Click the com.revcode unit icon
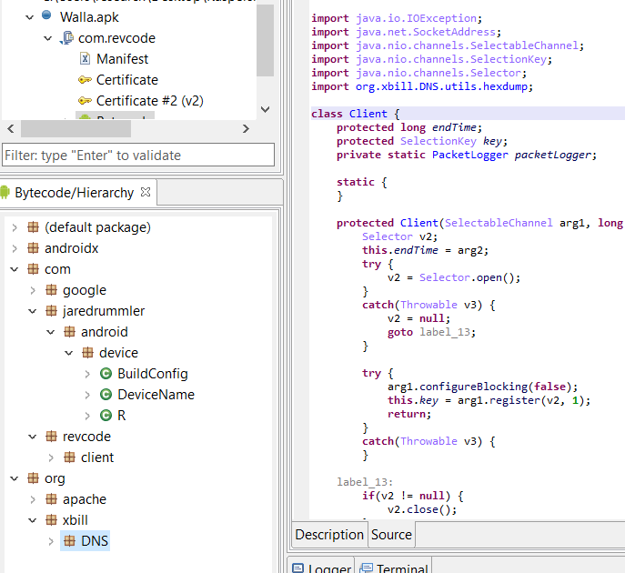 click(x=66, y=38)
